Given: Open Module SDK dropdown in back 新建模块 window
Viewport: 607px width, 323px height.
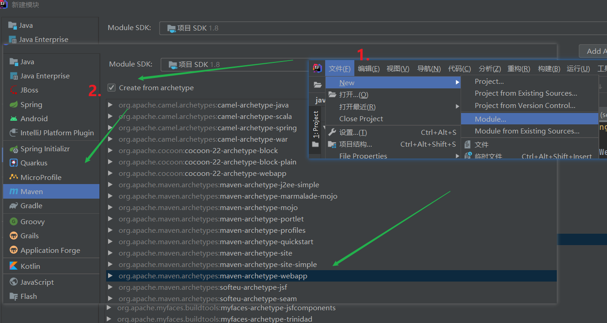Looking at the screenshot, I should [383, 28].
